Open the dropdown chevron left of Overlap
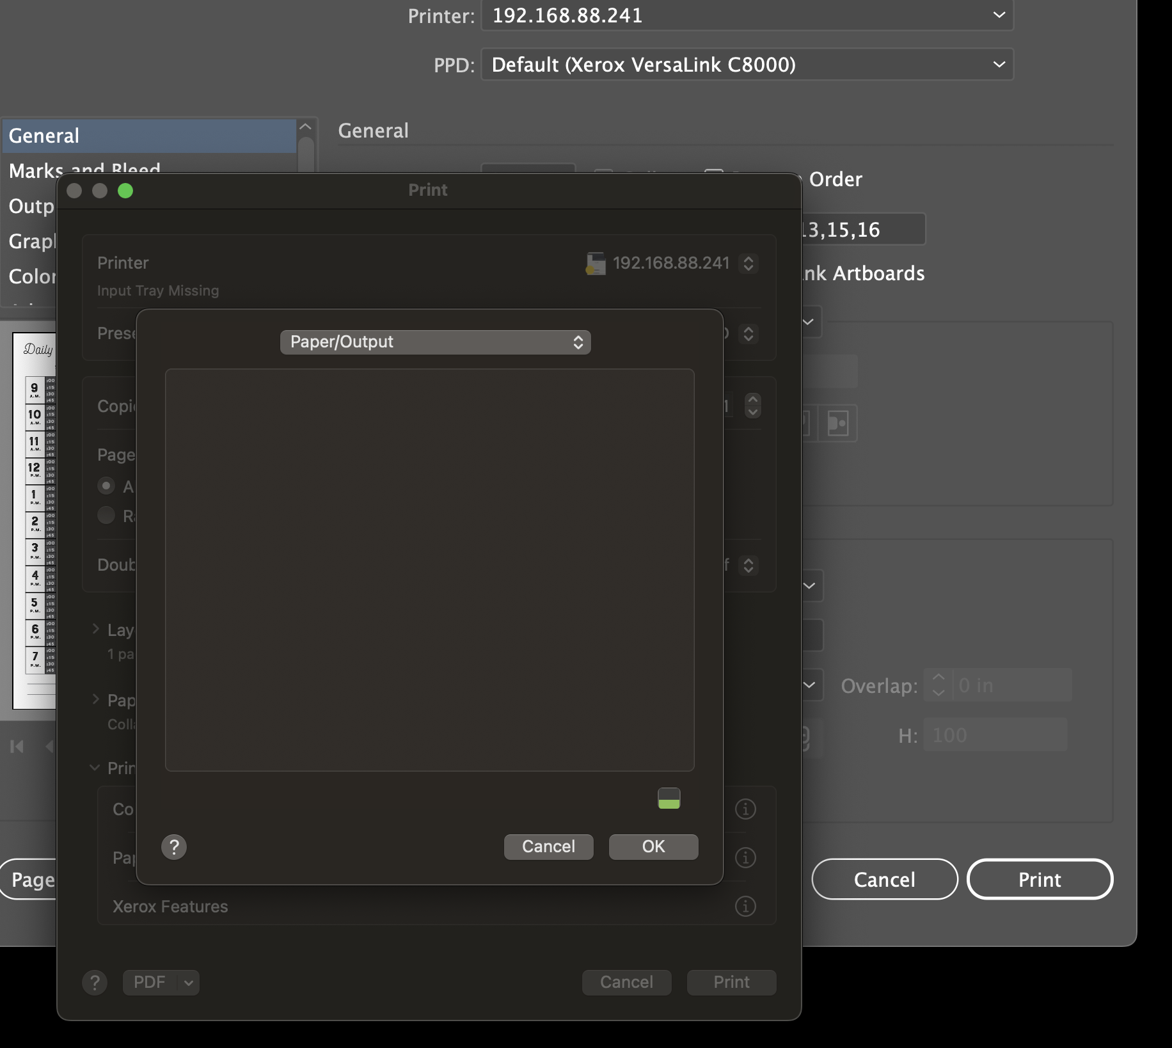The height and width of the screenshot is (1048, 1172). pyautogui.click(x=809, y=685)
